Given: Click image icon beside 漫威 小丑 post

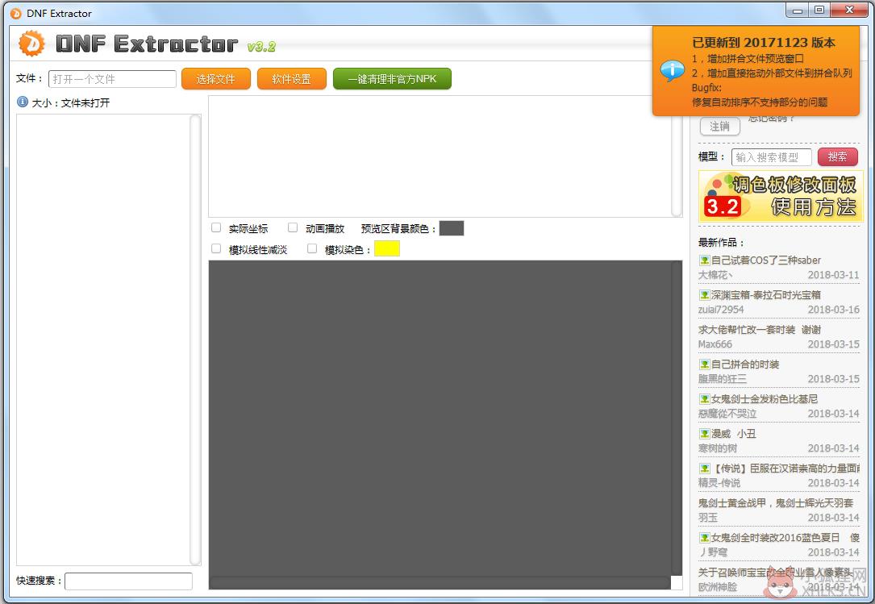Looking at the screenshot, I should pyautogui.click(x=704, y=433).
